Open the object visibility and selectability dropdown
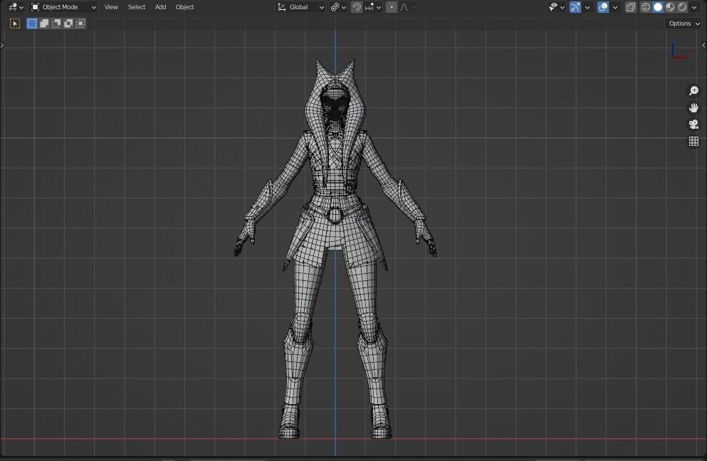Image resolution: width=707 pixels, height=461 pixels. pyautogui.click(x=556, y=7)
